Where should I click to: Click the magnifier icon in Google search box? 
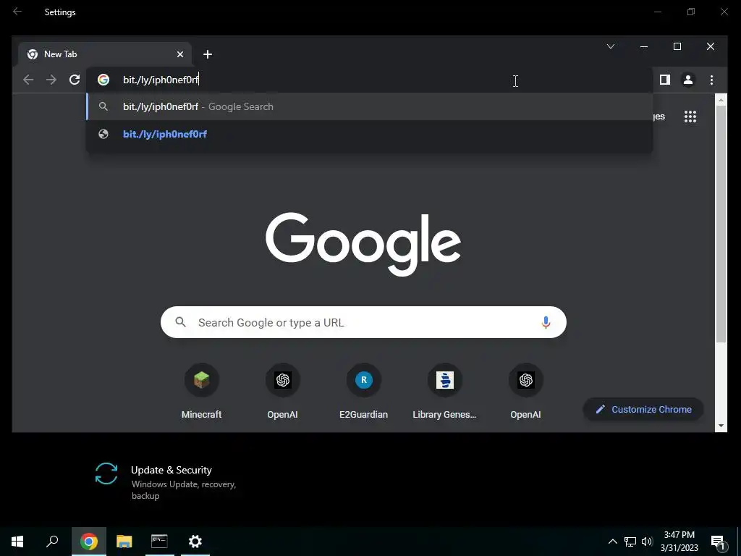[x=180, y=322]
